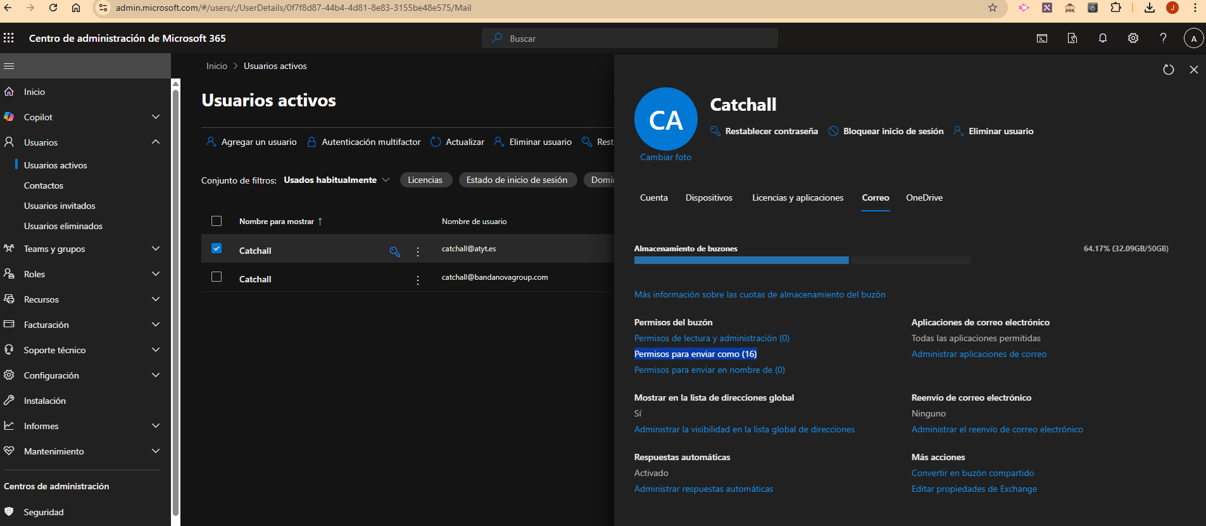Open Contactos in sidebar
This screenshot has width=1206, height=526.
44,185
